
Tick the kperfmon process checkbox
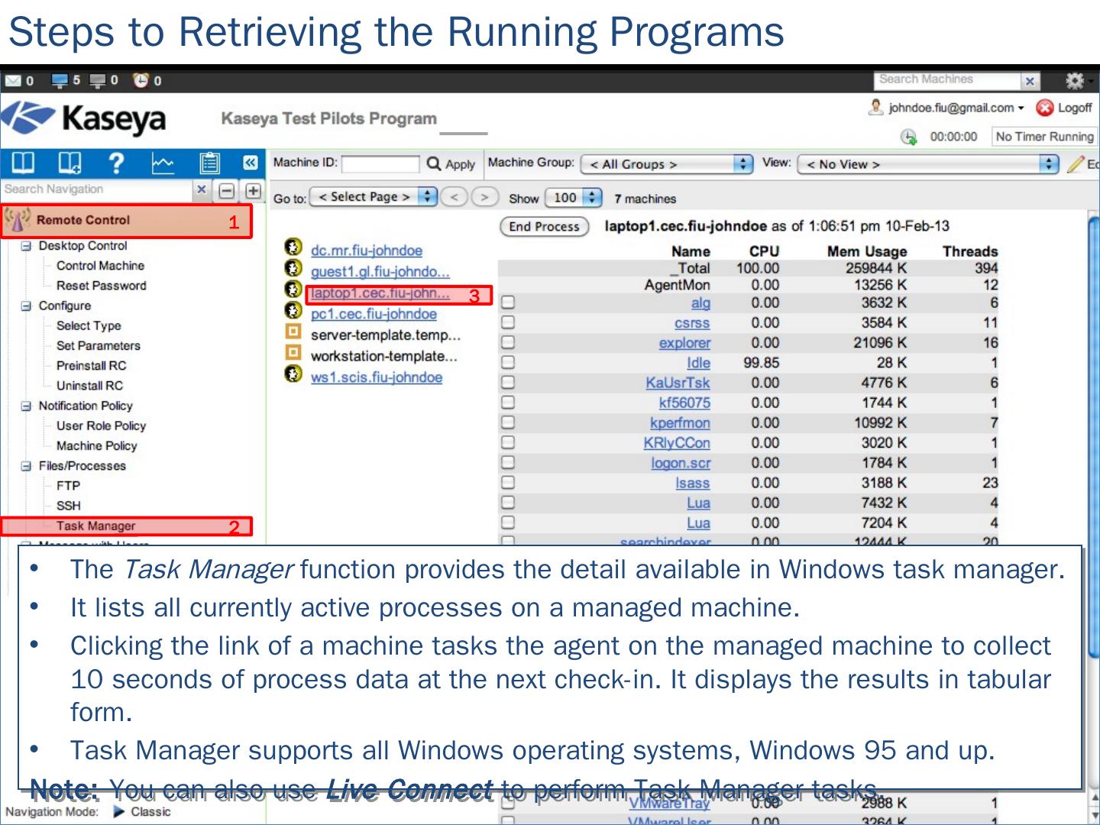[508, 422]
